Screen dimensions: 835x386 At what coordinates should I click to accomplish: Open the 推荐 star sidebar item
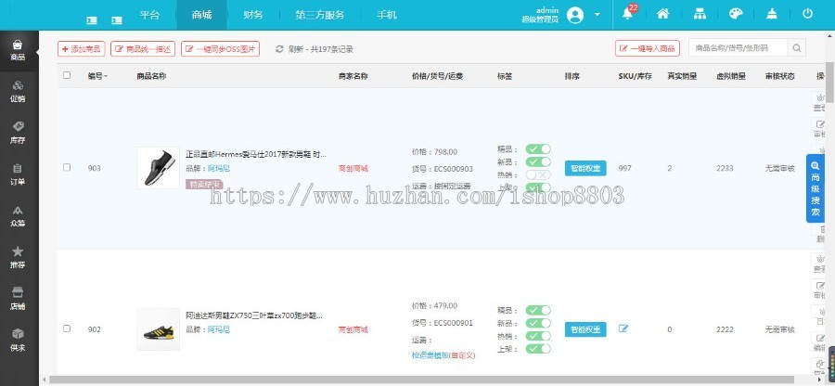click(18, 258)
